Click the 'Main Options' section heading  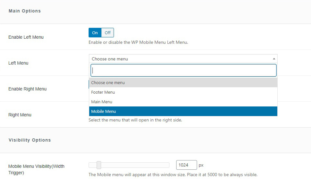click(25, 11)
